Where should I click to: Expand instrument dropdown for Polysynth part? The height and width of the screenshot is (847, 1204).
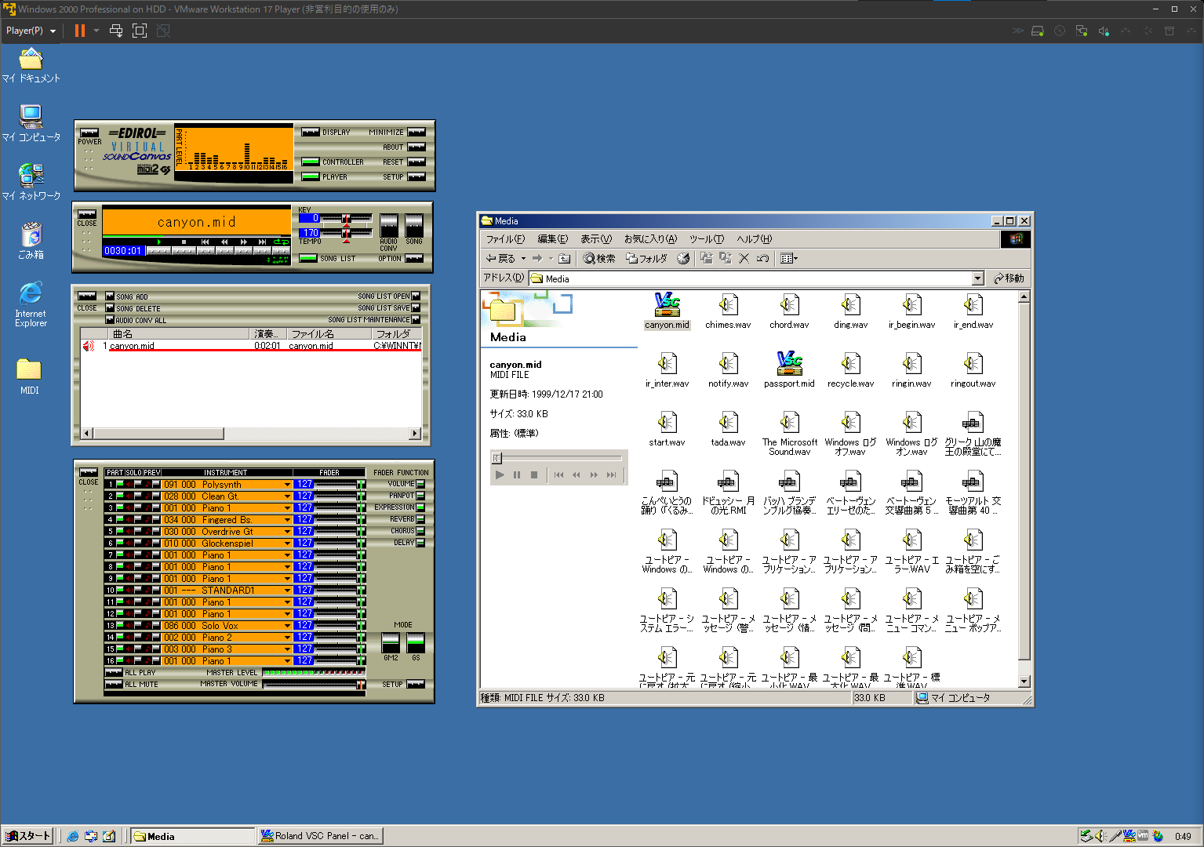287,485
